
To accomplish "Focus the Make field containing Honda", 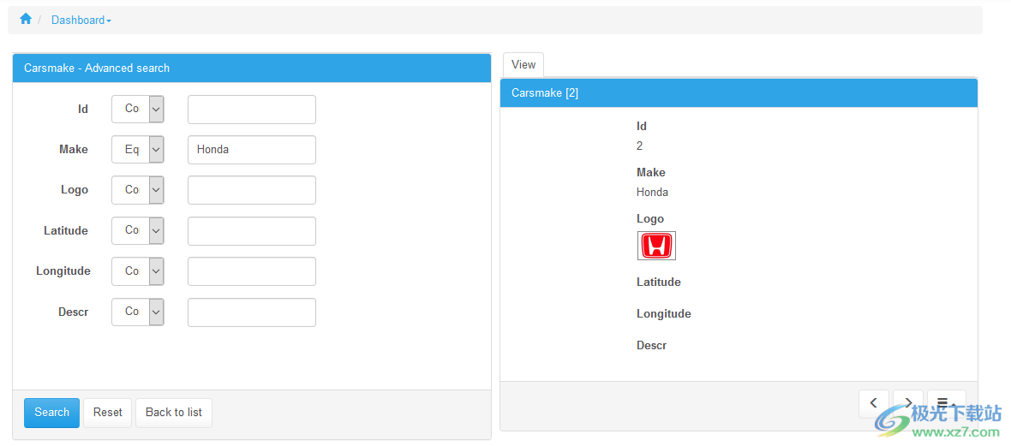I will pyautogui.click(x=251, y=149).
